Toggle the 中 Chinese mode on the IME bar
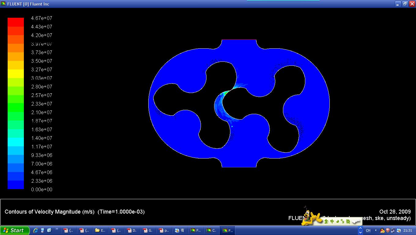Image resolution: width=416 pixels, height=235 pixels. point(332,222)
